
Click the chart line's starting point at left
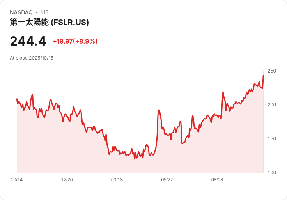tap(17, 99)
